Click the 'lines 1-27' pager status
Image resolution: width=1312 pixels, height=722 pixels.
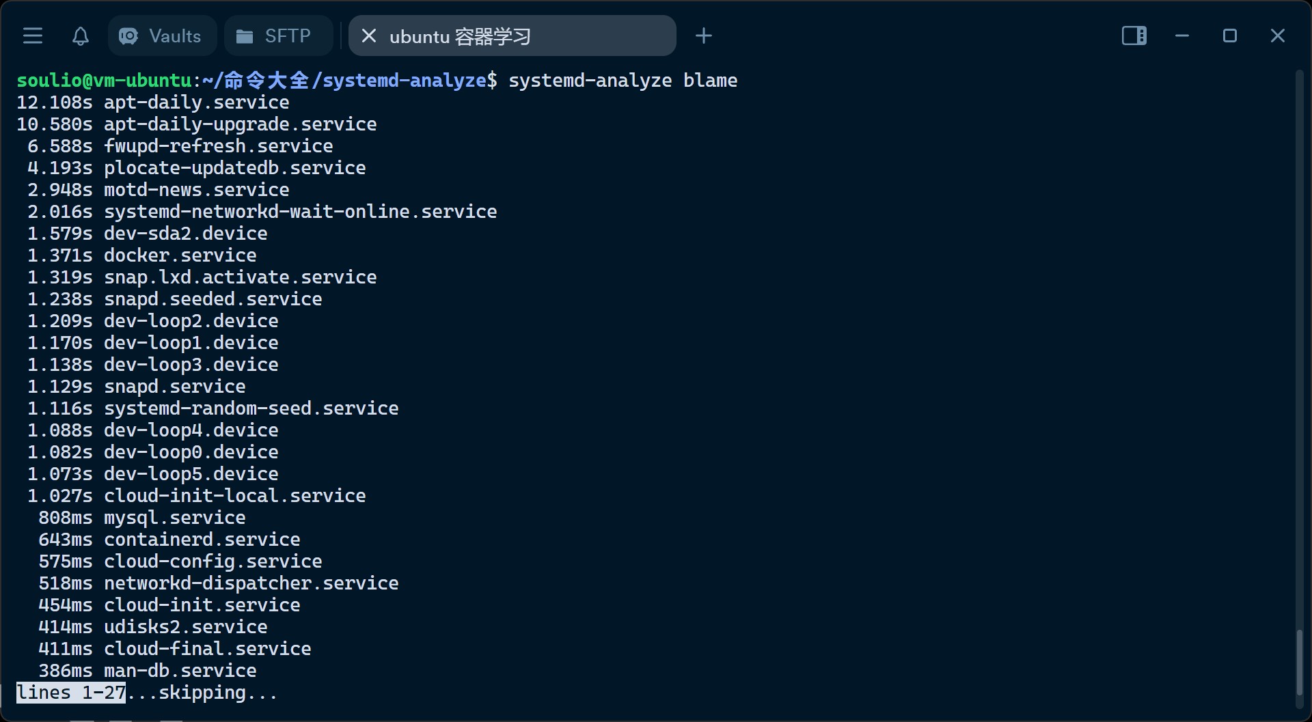(x=71, y=693)
